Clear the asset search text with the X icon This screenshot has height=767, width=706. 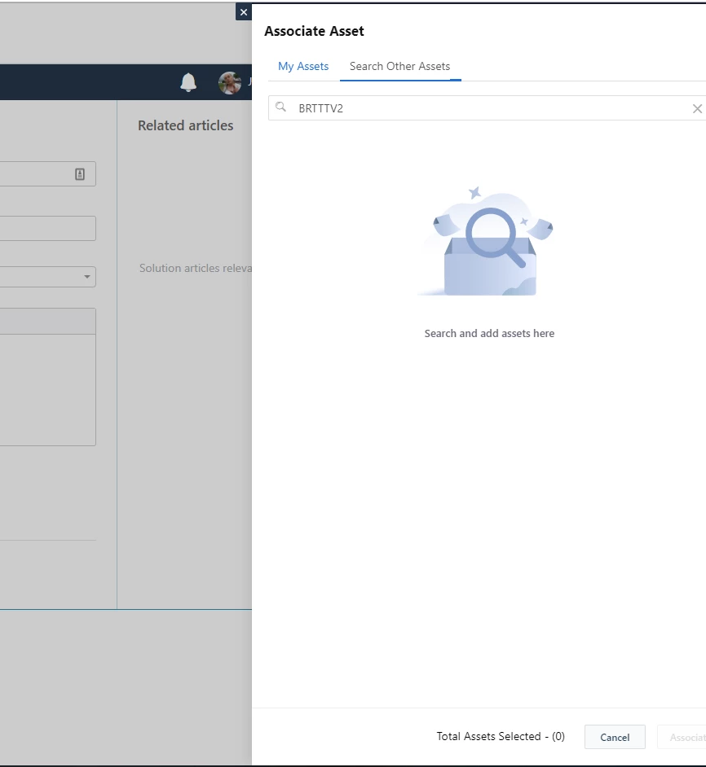pyautogui.click(x=697, y=108)
